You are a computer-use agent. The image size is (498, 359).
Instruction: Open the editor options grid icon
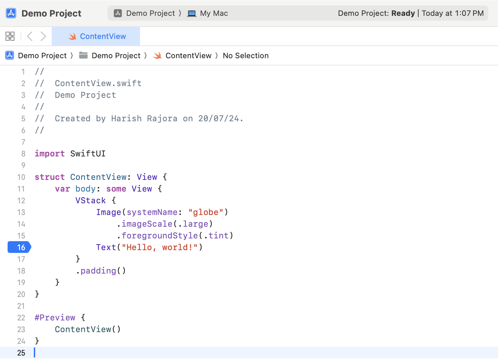click(x=10, y=36)
